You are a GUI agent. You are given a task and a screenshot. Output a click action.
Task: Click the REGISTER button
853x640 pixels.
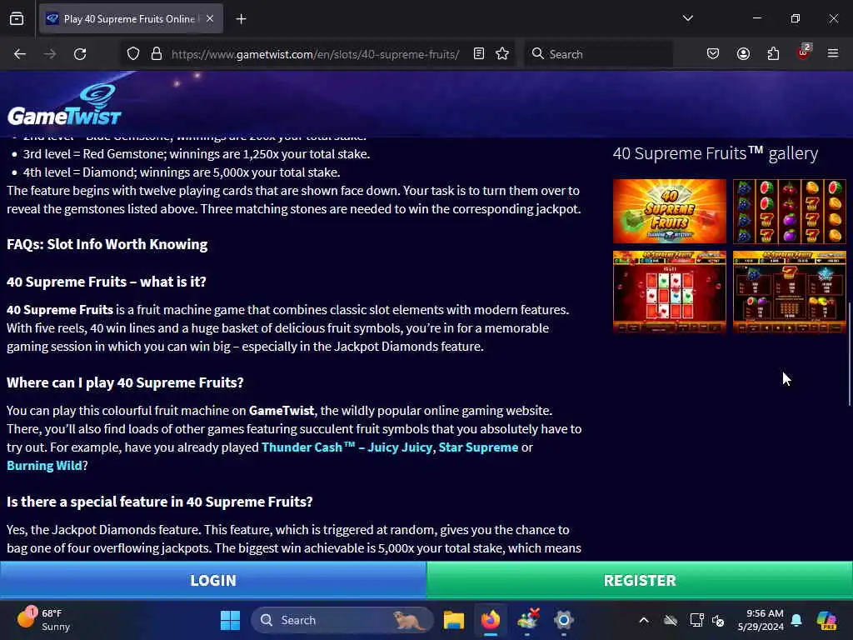coord(640,580)
